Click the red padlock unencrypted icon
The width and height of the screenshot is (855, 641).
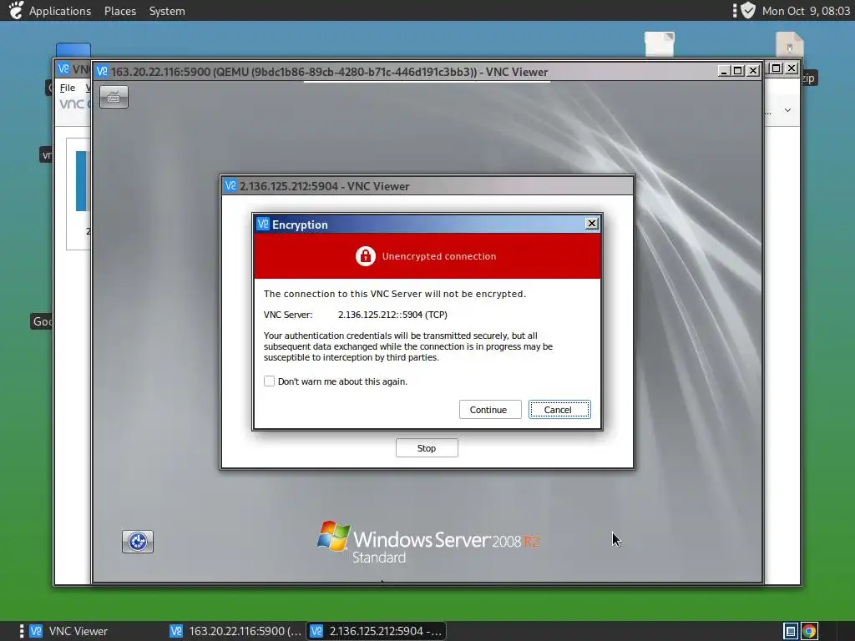366,256
